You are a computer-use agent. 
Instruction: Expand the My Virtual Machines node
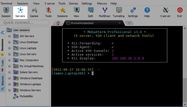tap(9, 66)
